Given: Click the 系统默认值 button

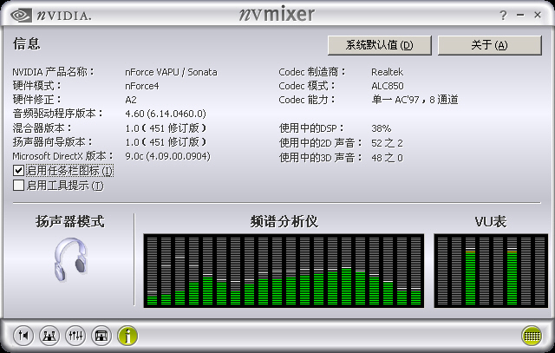Looking at the screenshot, I should [379, 45].
